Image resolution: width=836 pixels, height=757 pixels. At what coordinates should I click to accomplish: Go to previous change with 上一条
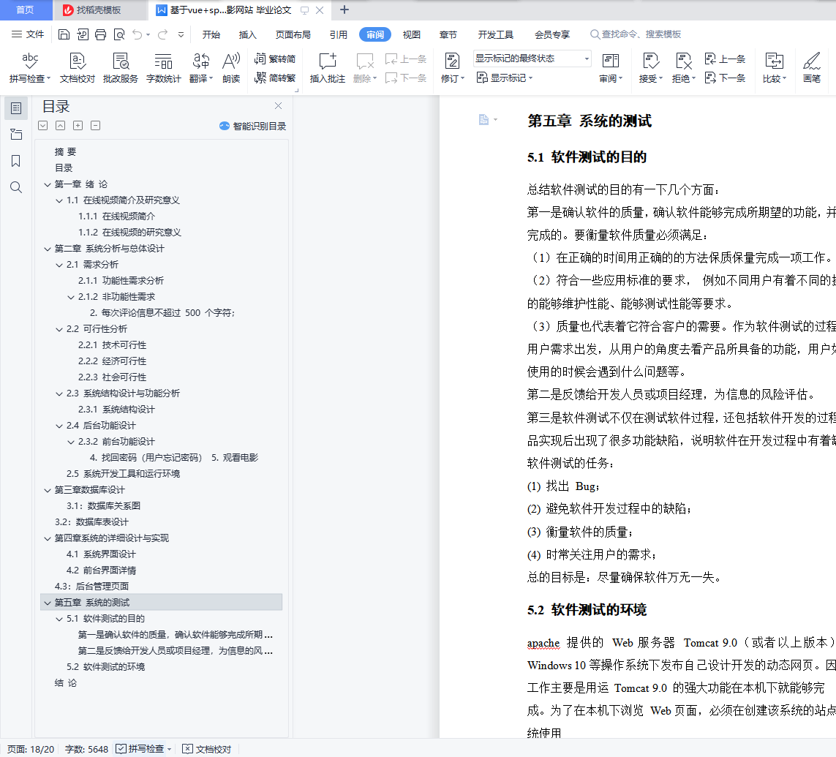coord(725,59)
